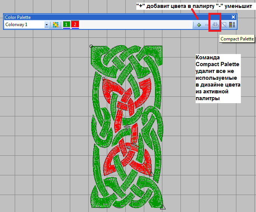Select green color swatch 1

pyautogui.click(x=66, y=25)
